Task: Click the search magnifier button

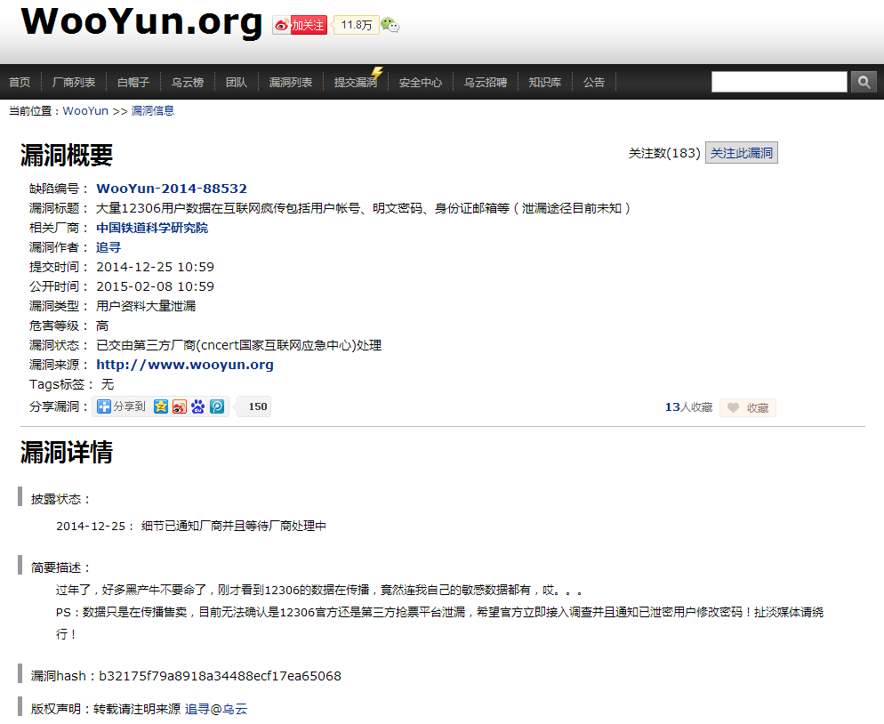Action: (864, 83)
